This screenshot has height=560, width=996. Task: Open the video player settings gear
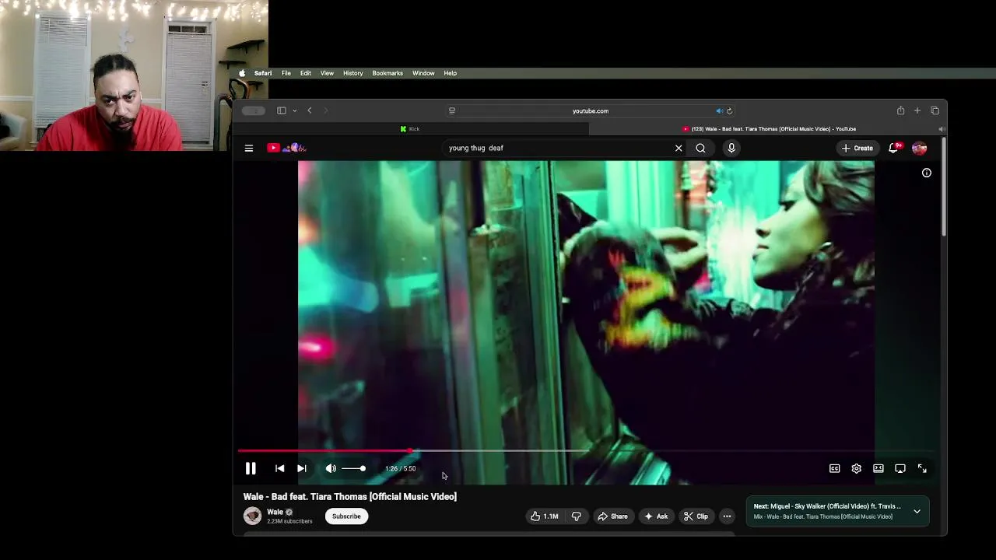pos(856,468)
